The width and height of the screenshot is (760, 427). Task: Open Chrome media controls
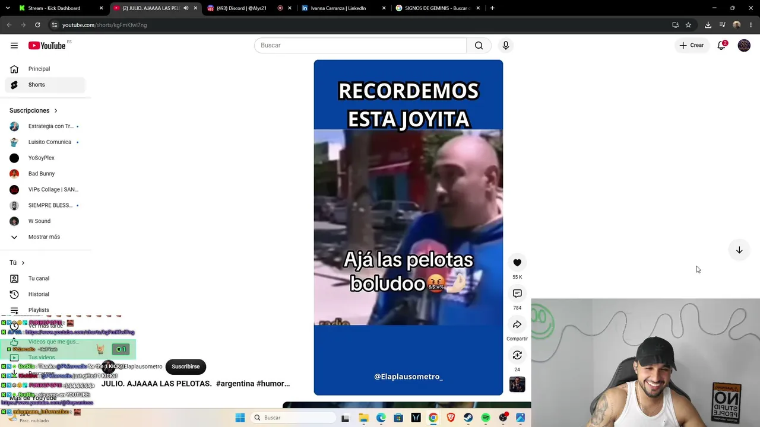click(x=722, y=25)
